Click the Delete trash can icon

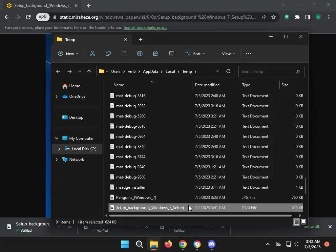tap(171, 53)
